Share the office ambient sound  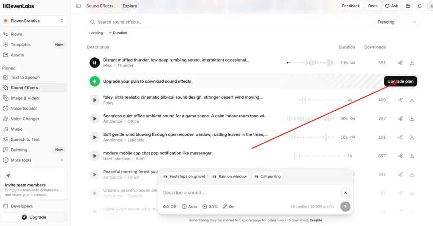tap(400, 118)
